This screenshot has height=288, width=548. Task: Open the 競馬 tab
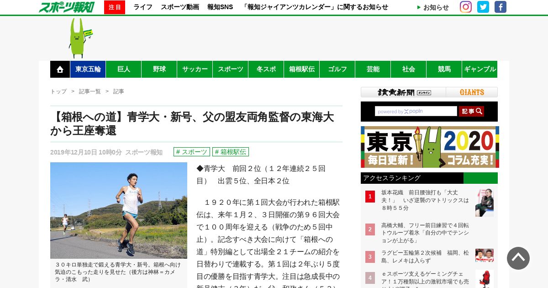pos(444,69)
